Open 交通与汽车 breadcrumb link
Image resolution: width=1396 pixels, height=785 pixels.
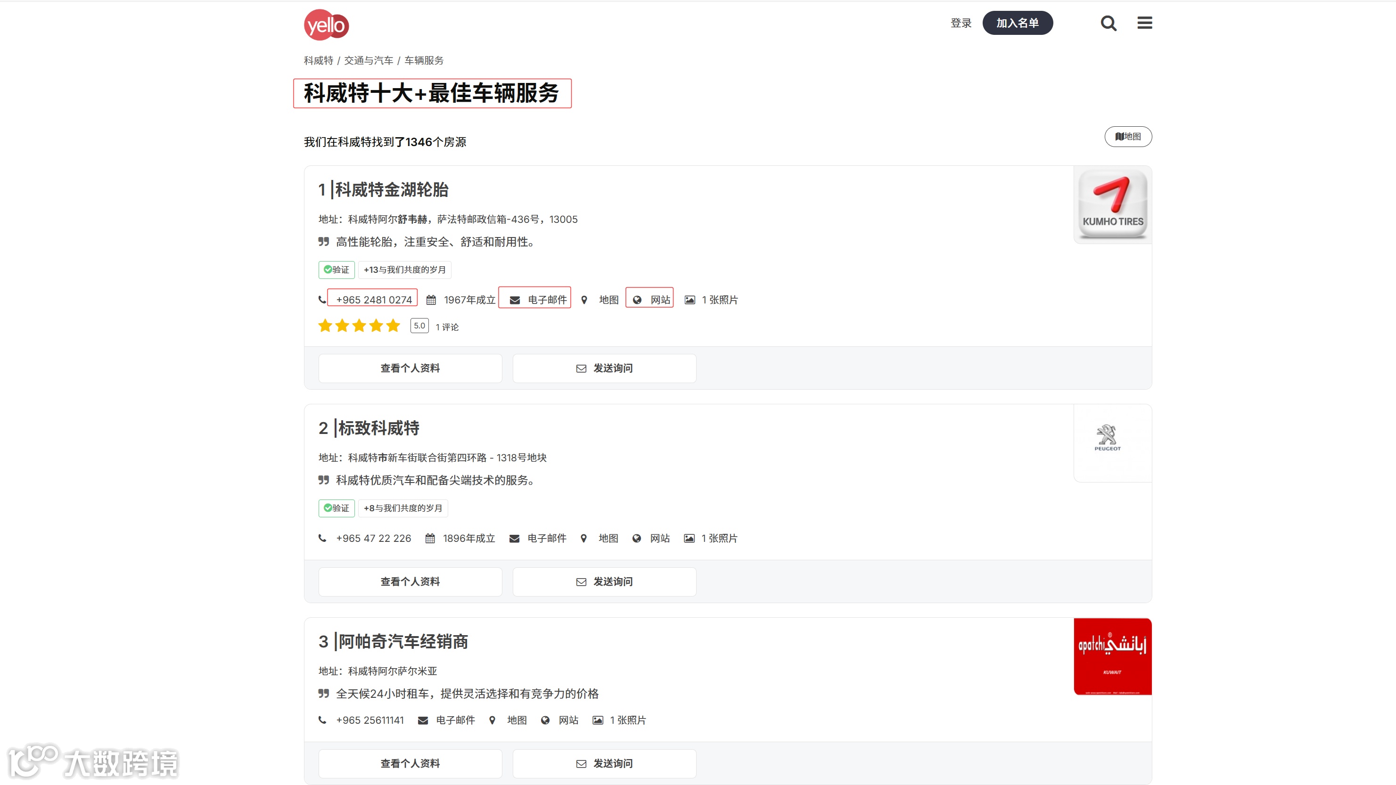(x=369, y=60)
